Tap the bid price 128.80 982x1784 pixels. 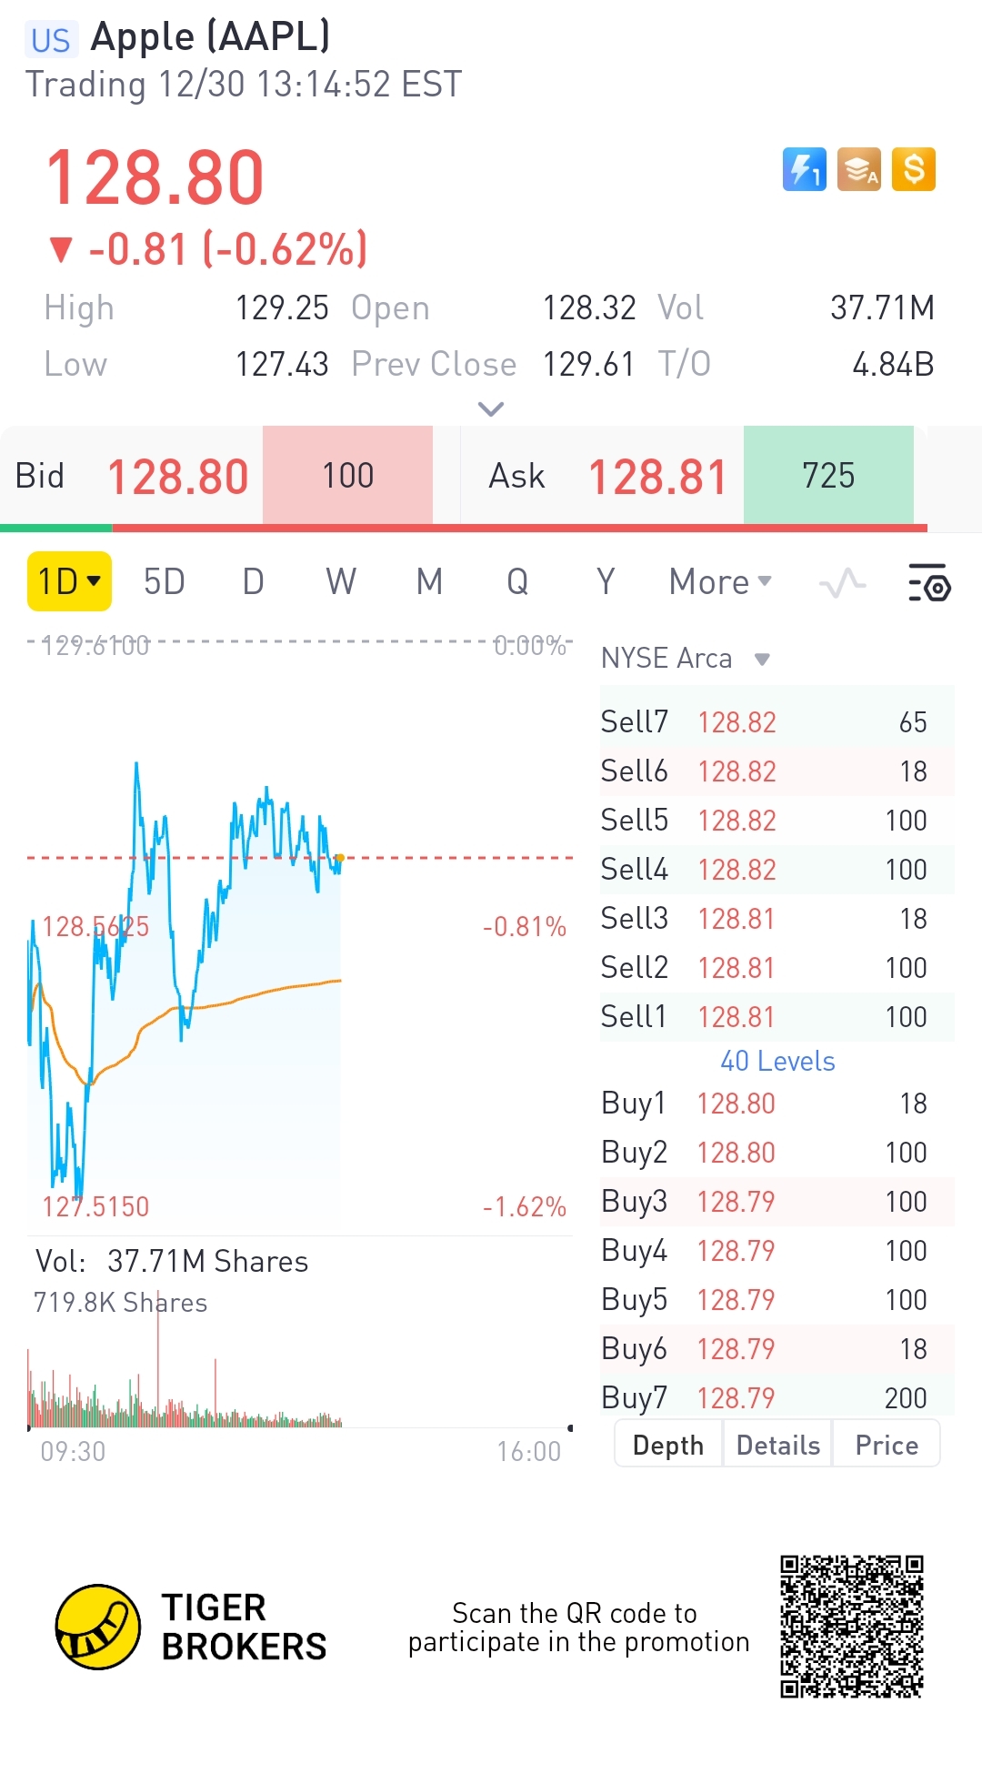pos(178,477)
